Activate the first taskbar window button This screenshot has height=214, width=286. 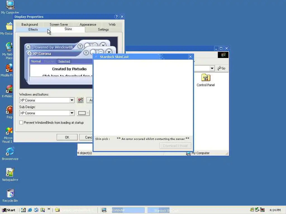[x=76, y=210]
